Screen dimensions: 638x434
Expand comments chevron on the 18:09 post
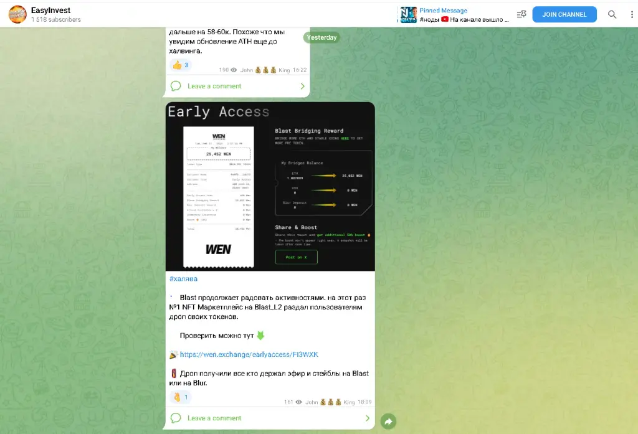(x=368, y=418)
